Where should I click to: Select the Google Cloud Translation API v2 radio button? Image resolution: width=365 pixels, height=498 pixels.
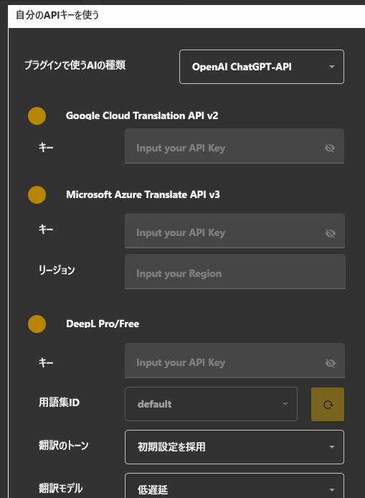37,116
